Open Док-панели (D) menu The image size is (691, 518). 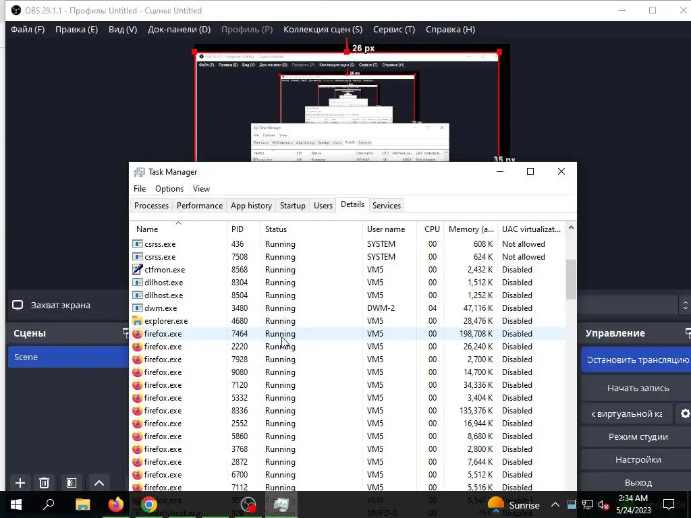(x=179, y=30)
